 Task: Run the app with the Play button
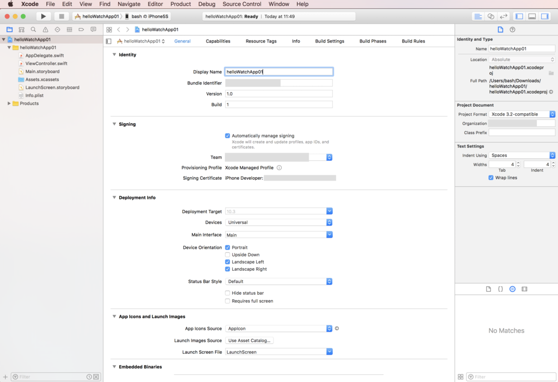[x=44, y=16]
